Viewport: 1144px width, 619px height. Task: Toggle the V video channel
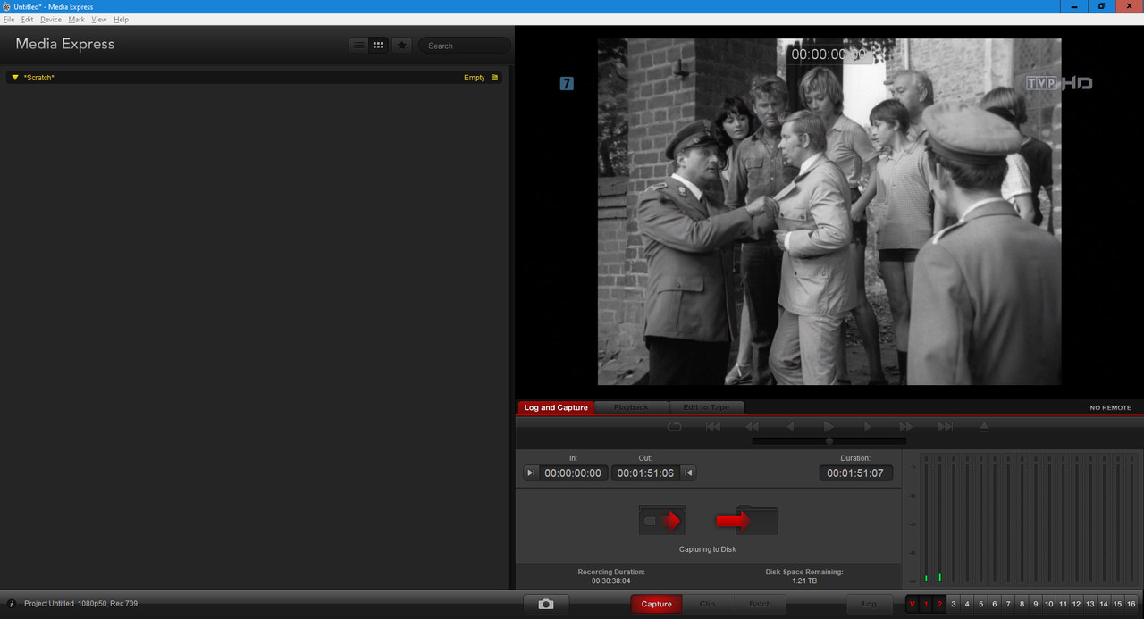tap(913, 604)
